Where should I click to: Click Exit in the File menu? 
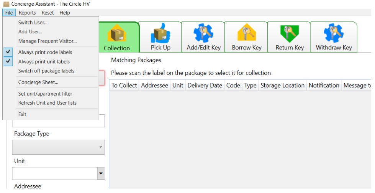coord(22,114)
